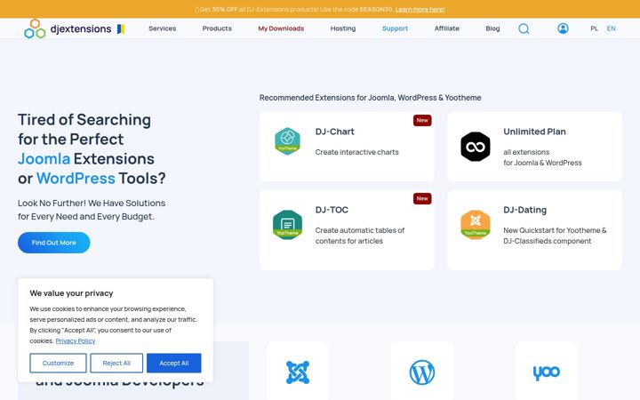
Task: Go to My Downloads
Action: (281, 28)
